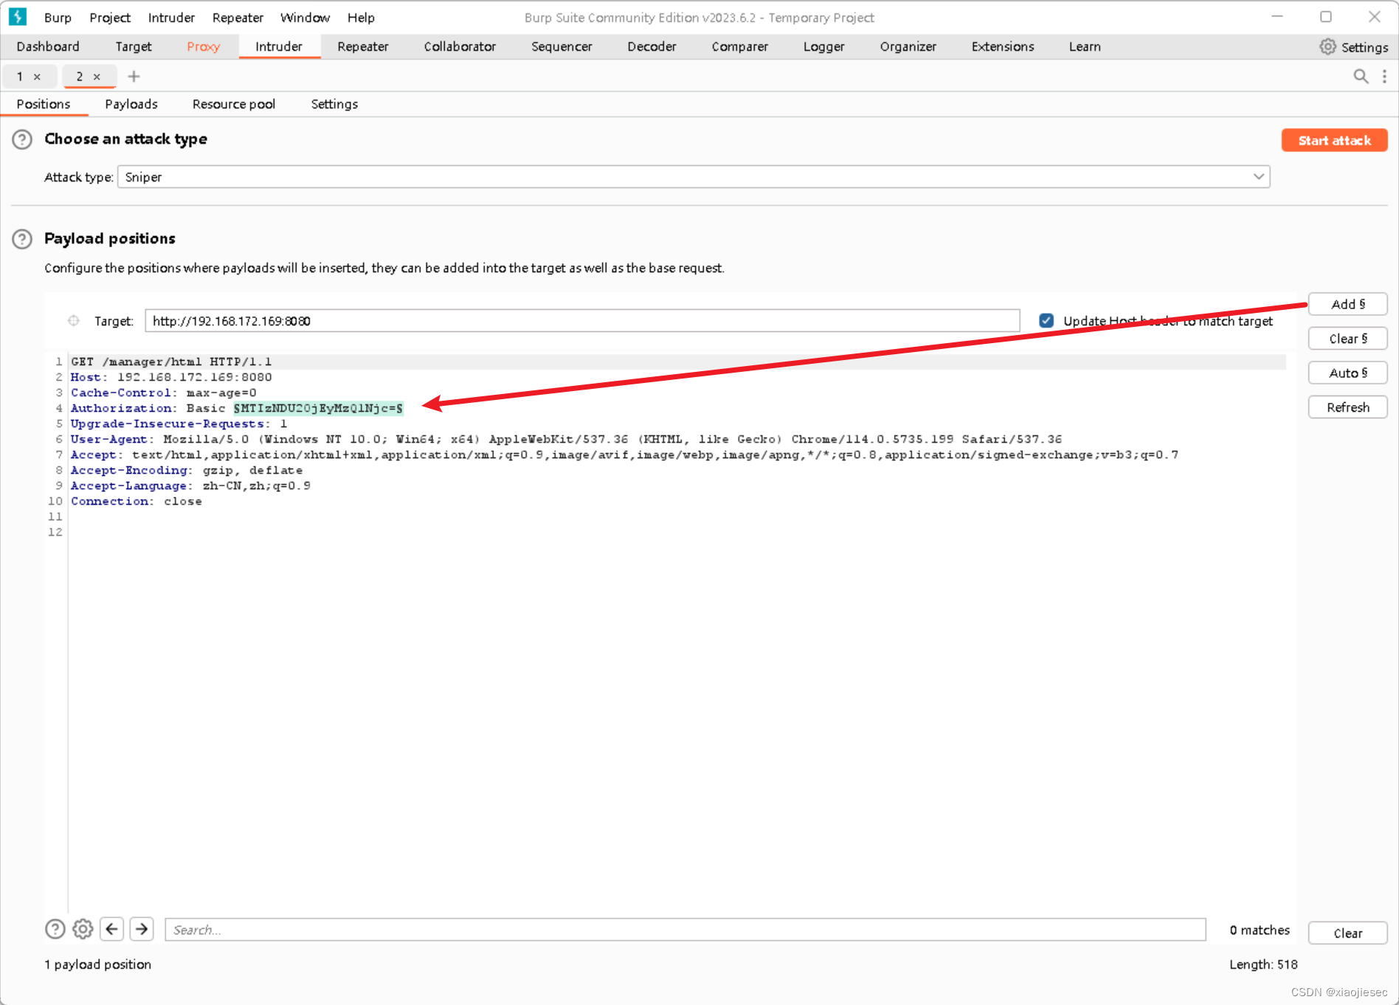The width and height of the screenshot is (1399, 1005).
Task: Click the next match right arrow icon
Action: coord(142,929)
